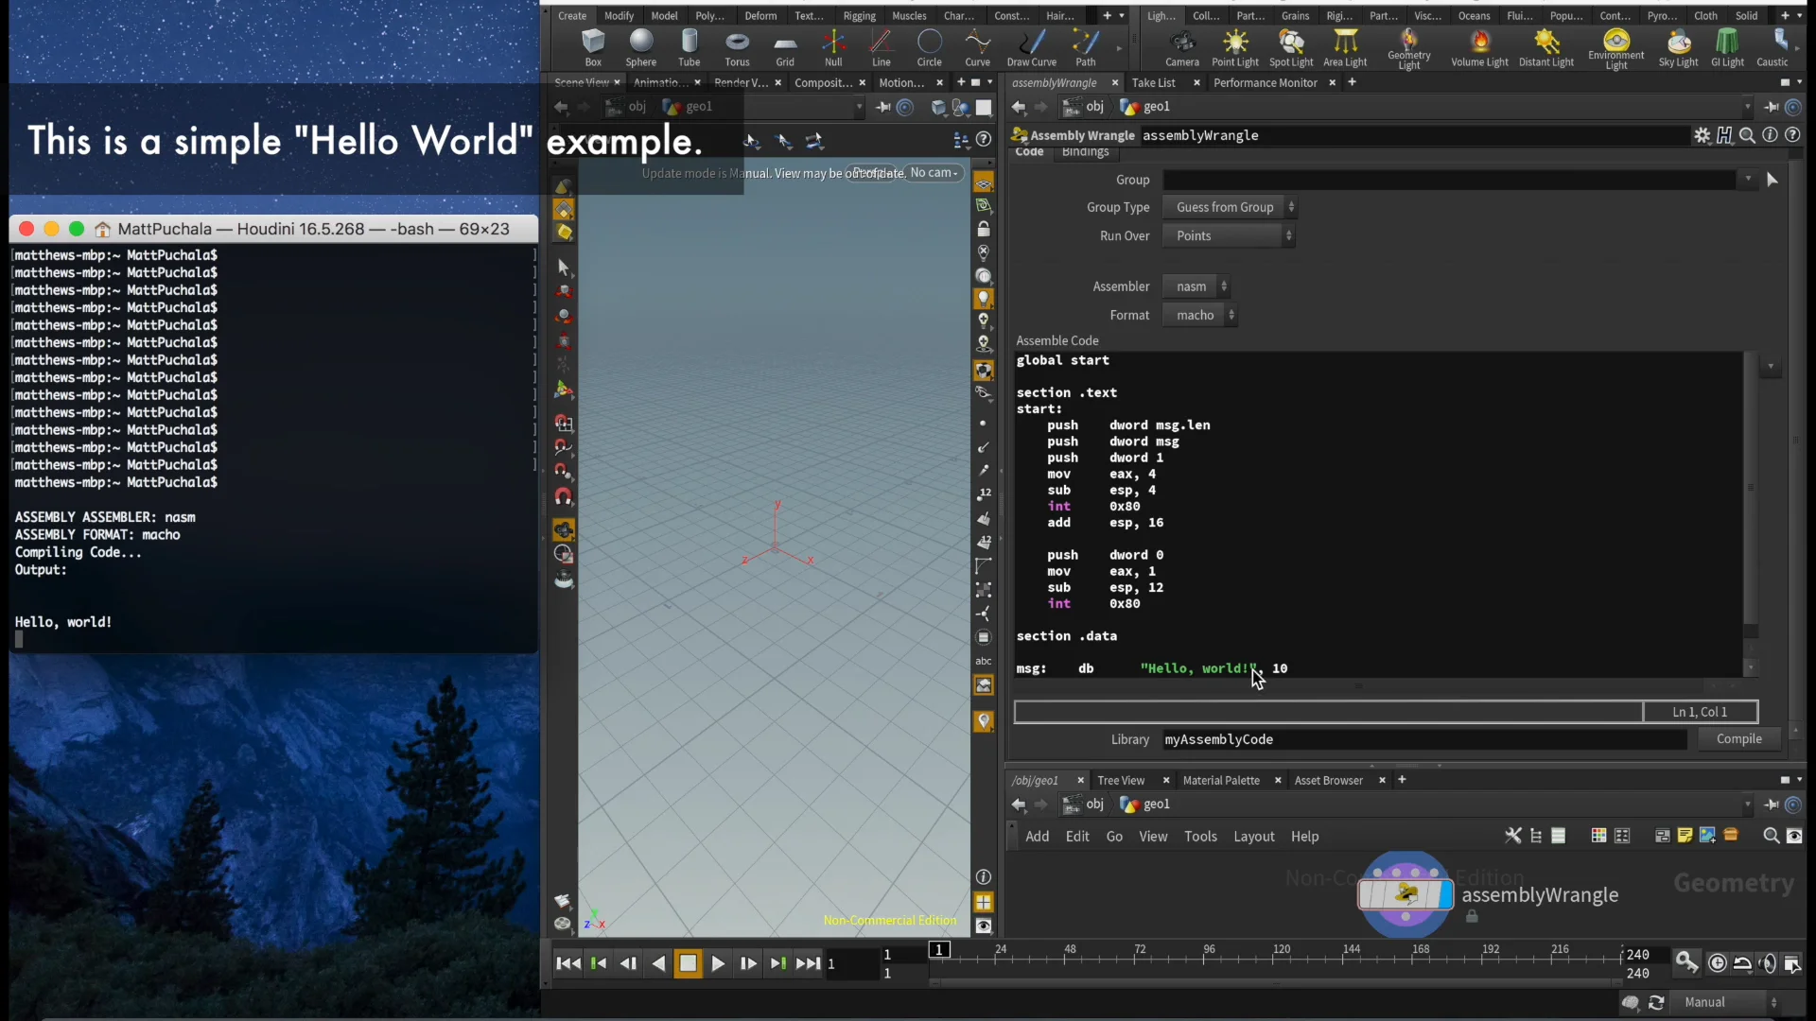This screenshot has width=1816, height=1021.
Task: Select the Sphere shelf tool
Action: click(641, 47)
